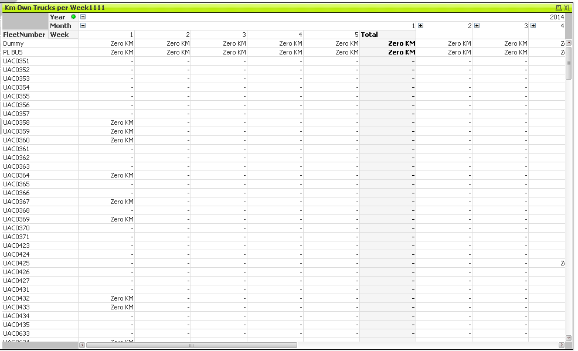Click the vertical scrollbar down arrow
The width and height of the screenshot is (578, 351).
point(569,338)
